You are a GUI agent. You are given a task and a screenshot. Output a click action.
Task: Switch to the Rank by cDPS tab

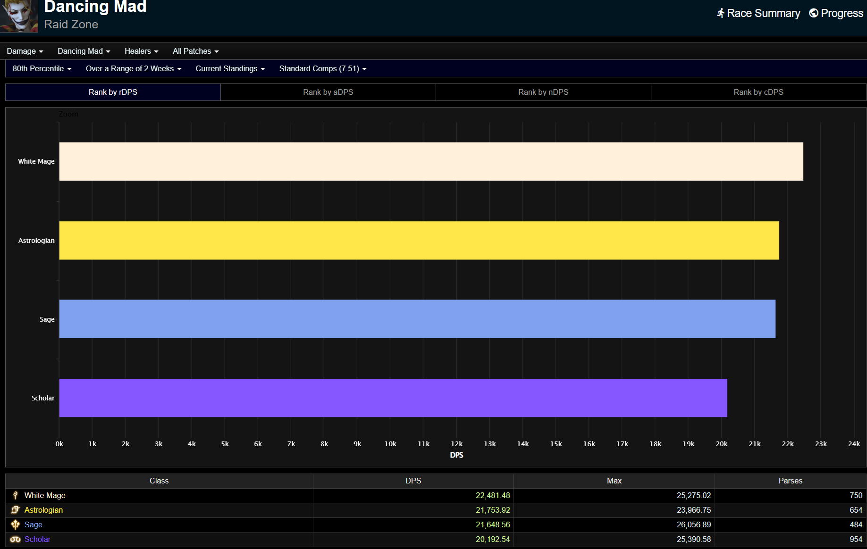(x=758, y=92)
